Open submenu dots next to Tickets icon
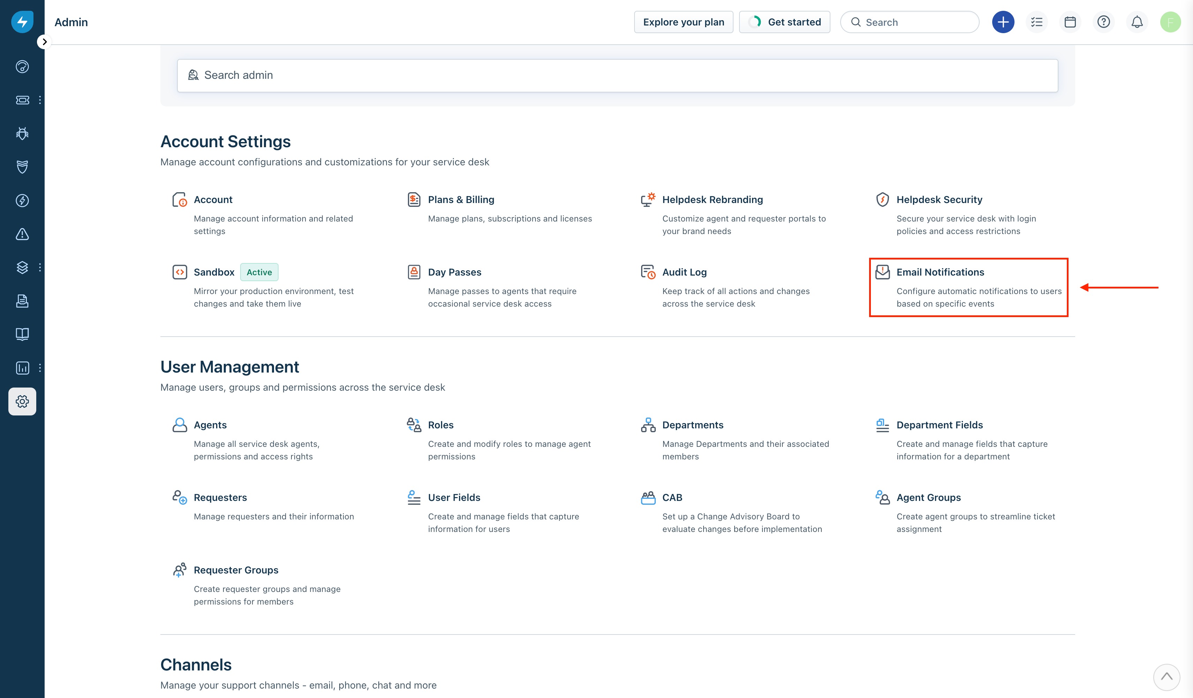 click(x=40, y=100)
